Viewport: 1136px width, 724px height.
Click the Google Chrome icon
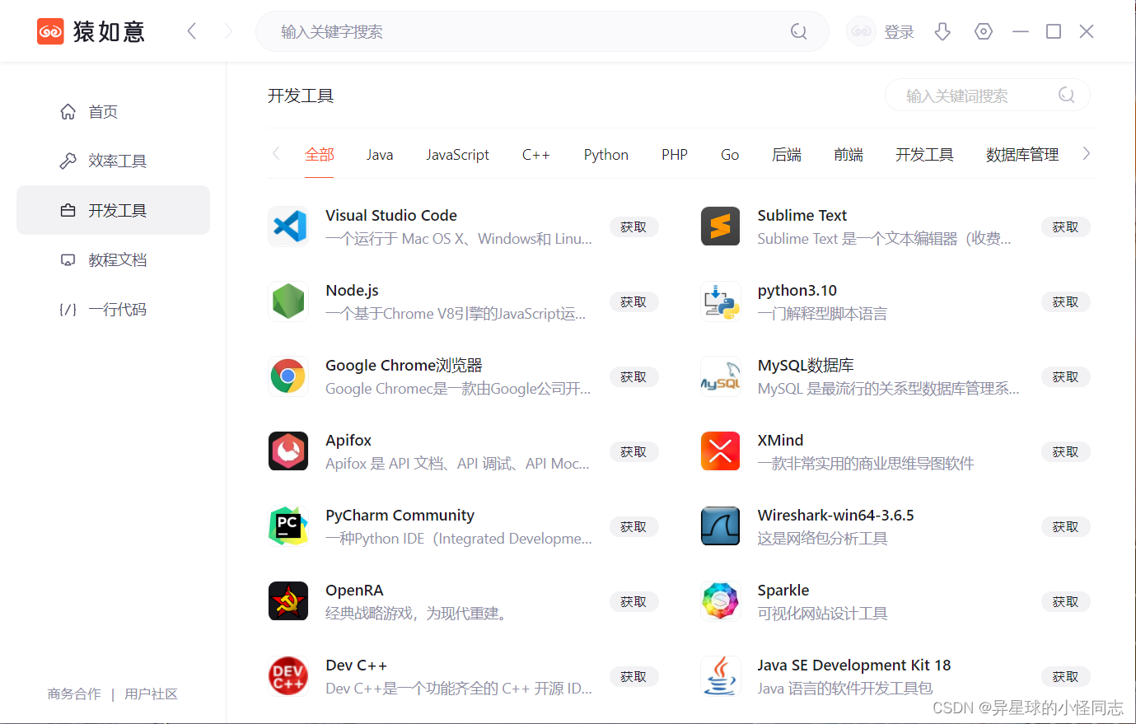[x=288, y=376]
